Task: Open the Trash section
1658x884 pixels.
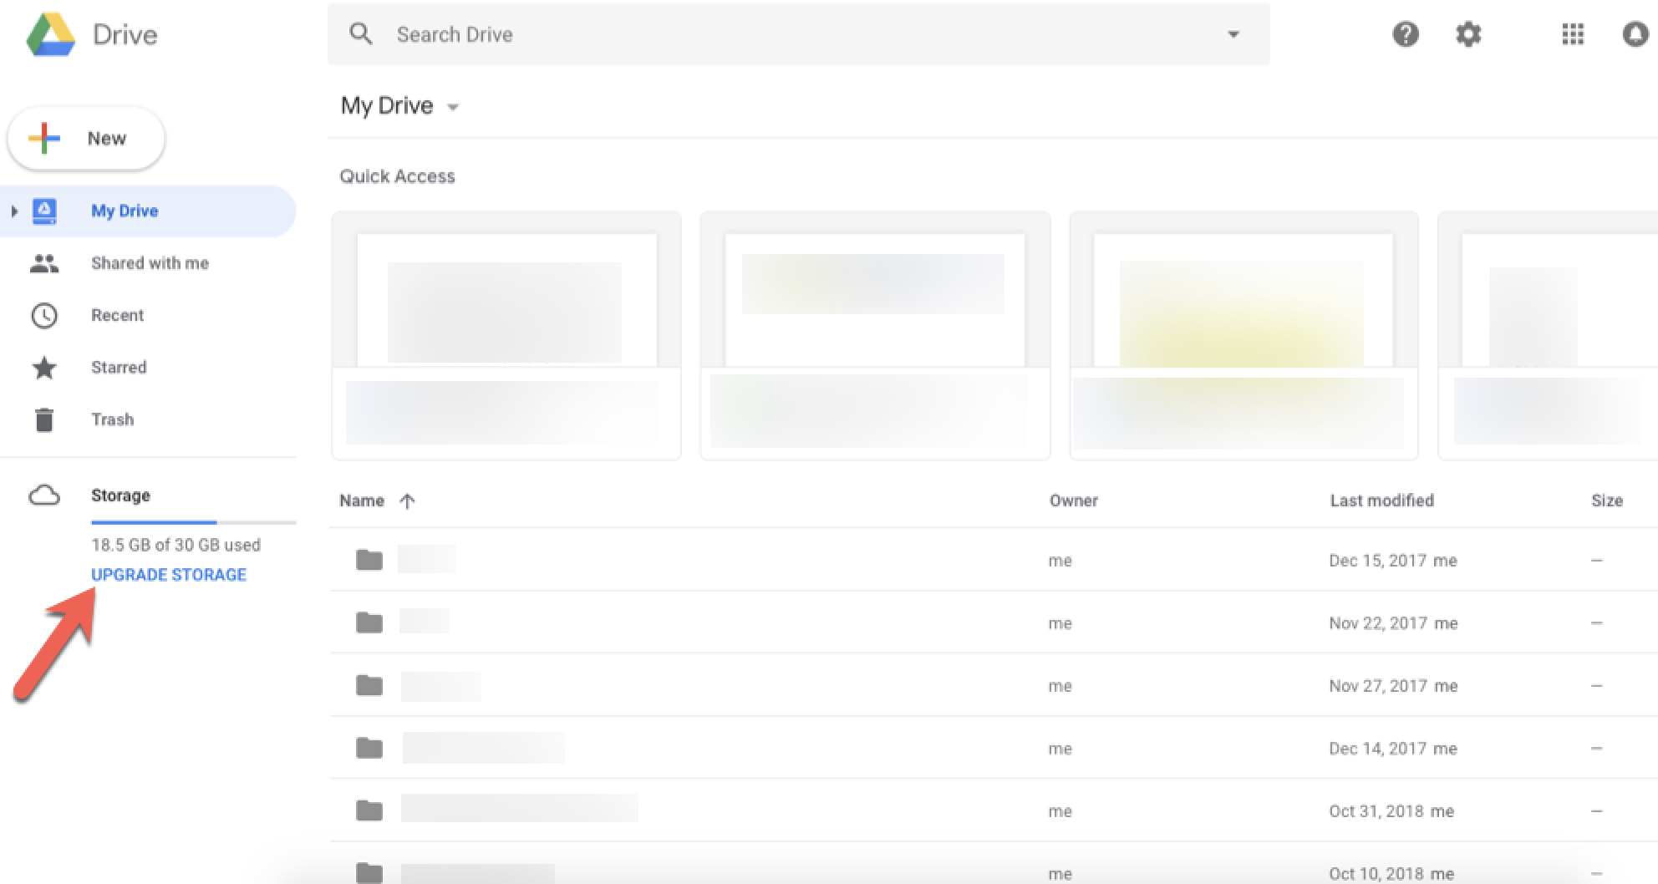Action: click(112, 419)
